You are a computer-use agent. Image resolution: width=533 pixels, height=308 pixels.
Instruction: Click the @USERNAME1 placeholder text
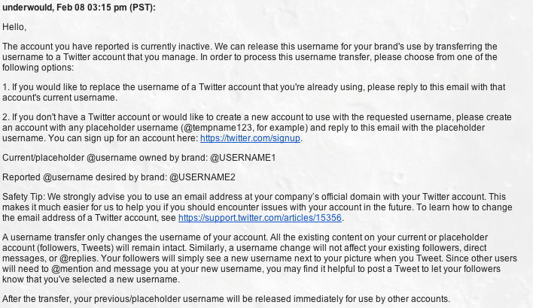click(242, 158)
